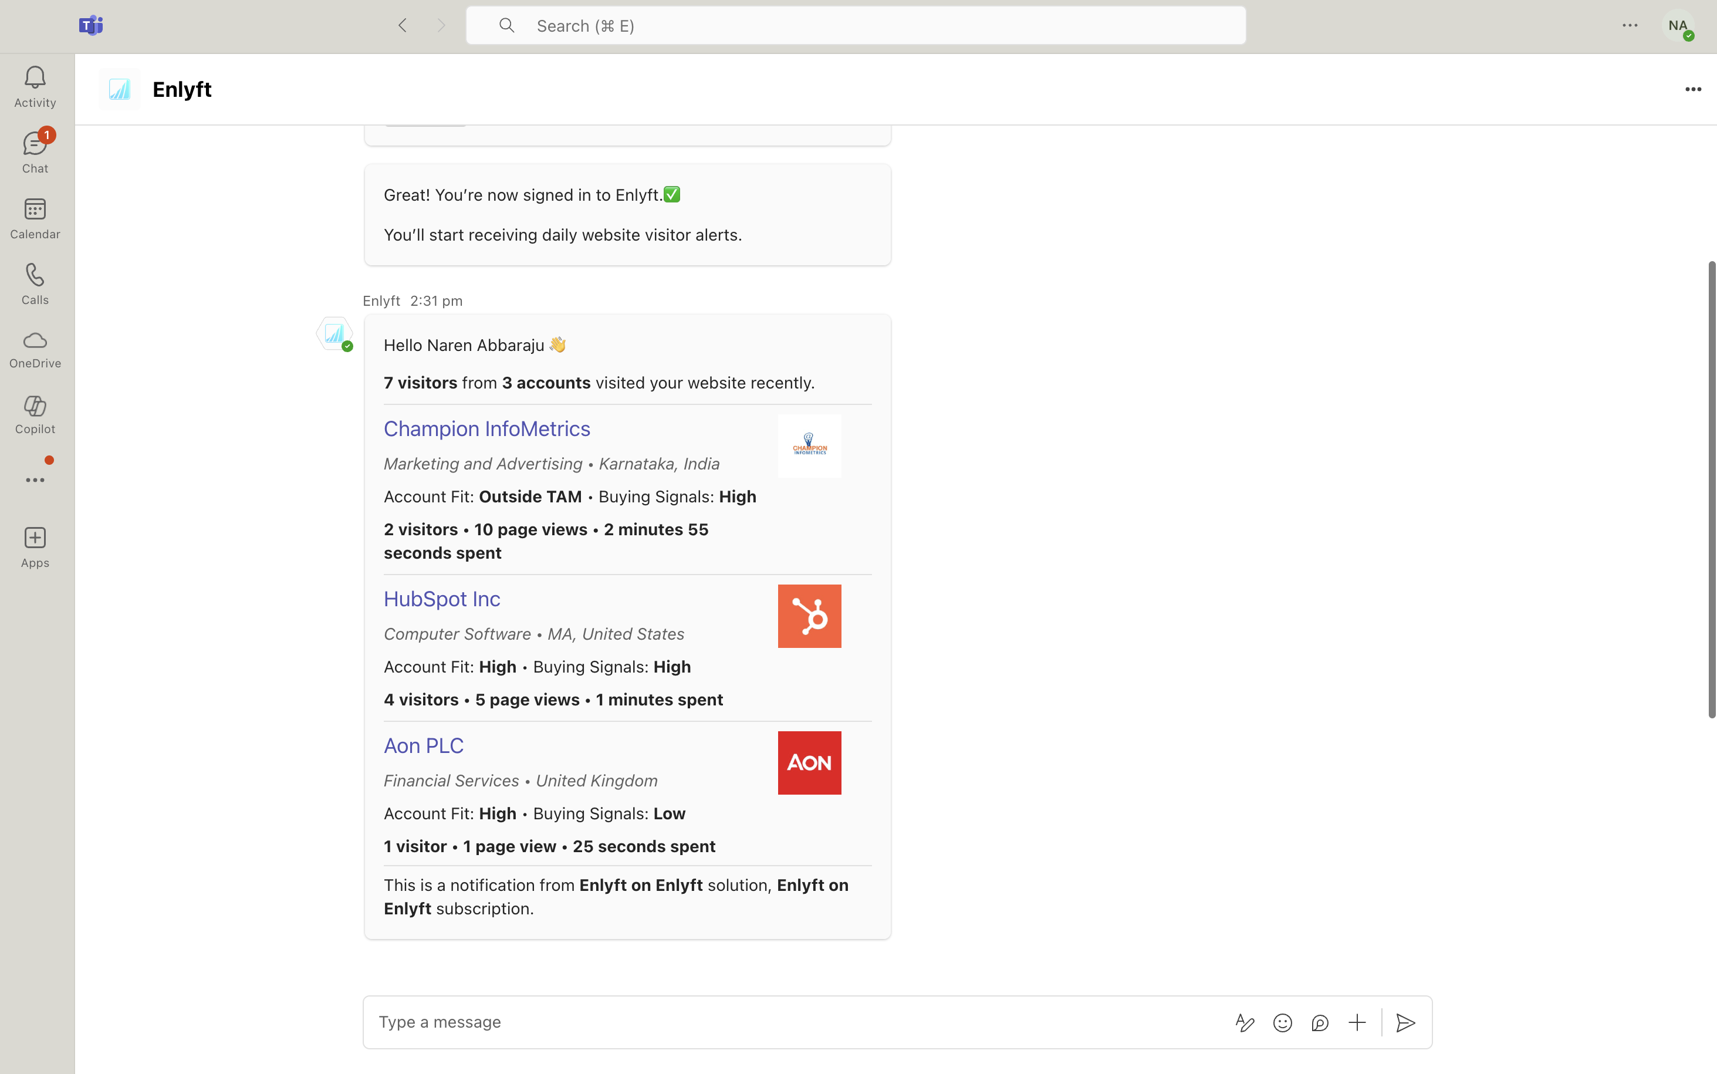
Task: Open the Aon PLC link
Action: coord(423,746)
